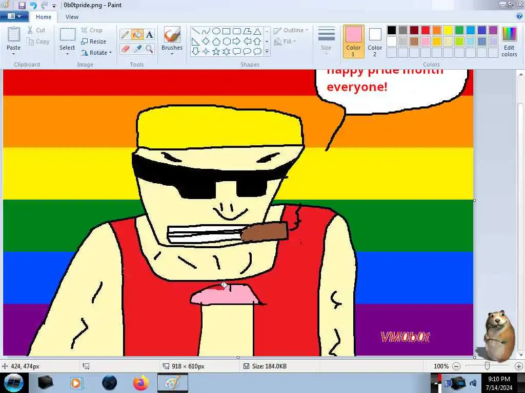Pick the red color swatch
The height and width of the screenshot is (393, 525).
pyautogui.click(x=425, y=30)
